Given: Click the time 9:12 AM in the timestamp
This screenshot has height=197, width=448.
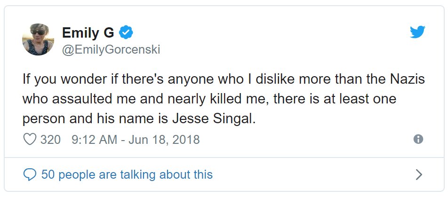Looking at the screenshot, I should point(93,140).
